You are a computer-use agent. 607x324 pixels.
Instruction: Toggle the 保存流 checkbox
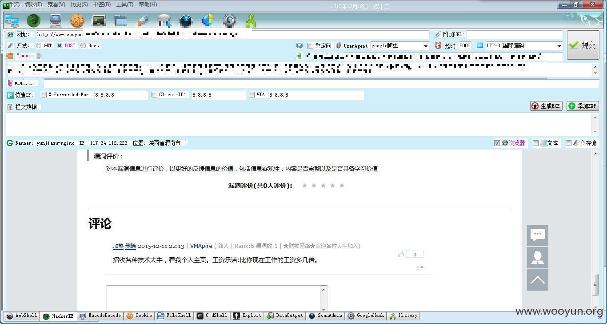pyautogui.click(x=568, y=143)
